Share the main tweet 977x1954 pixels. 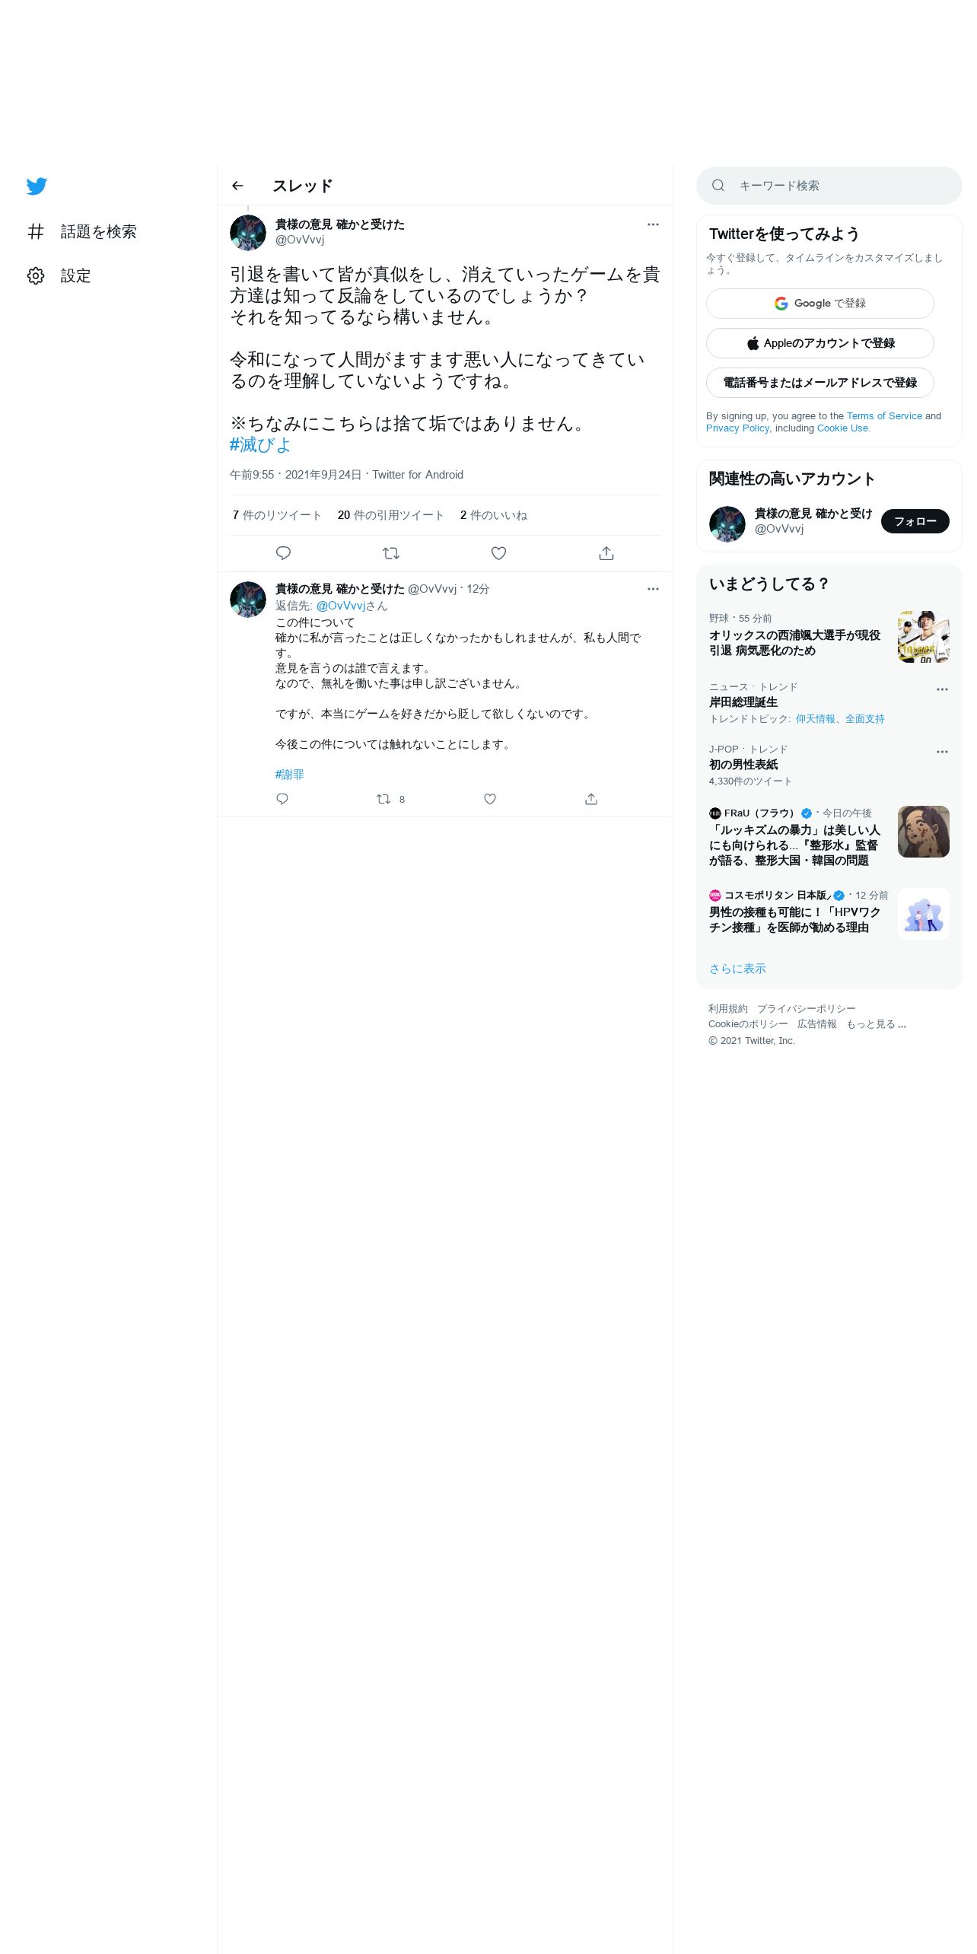606,553
